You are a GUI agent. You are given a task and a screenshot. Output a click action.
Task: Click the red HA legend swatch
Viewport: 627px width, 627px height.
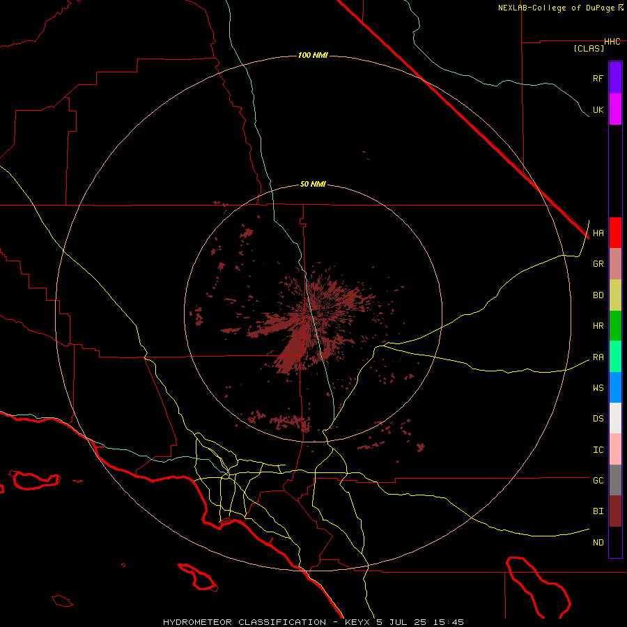tap(615, 233)
